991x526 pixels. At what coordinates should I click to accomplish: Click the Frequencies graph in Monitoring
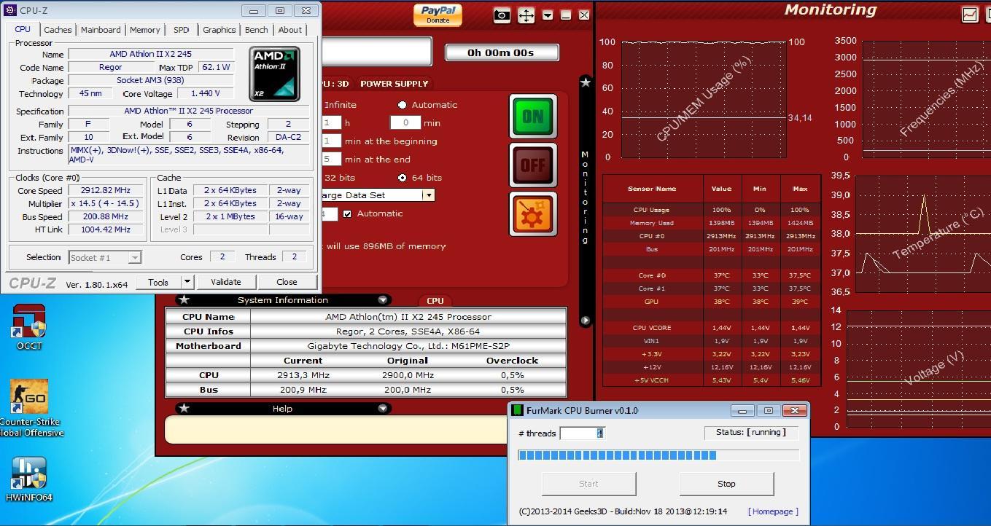point(926,100)
